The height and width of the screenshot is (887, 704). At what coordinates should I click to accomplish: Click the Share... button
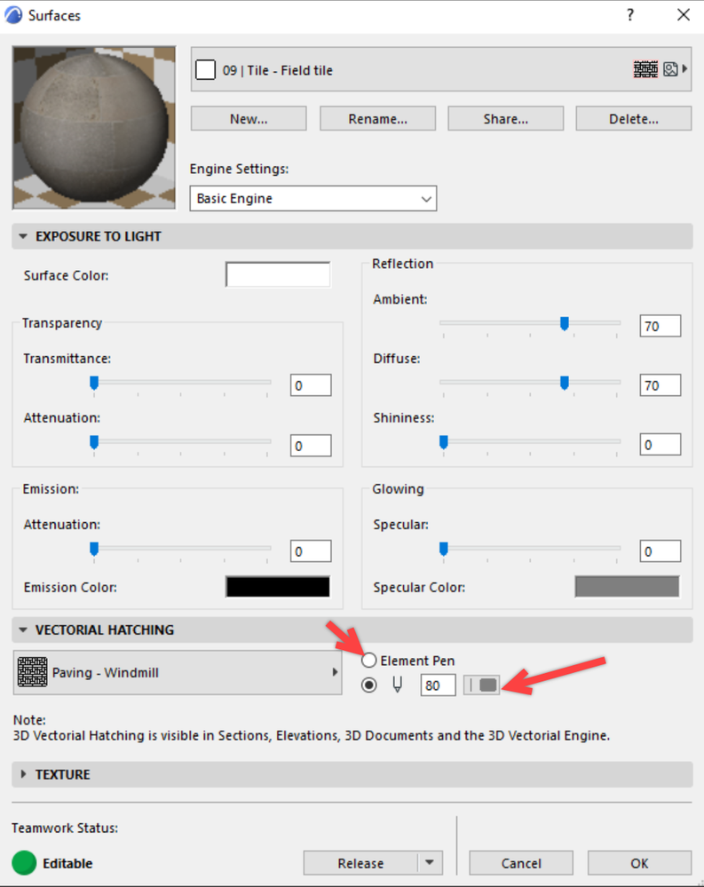[x=505, y=119]
